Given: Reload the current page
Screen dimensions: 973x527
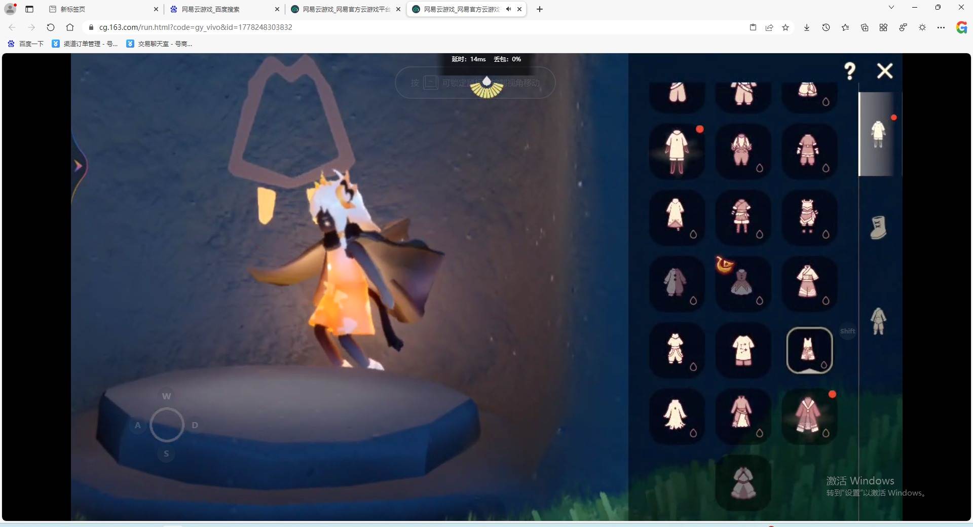Looking at the screenshot, I should [x=51, y=27].
